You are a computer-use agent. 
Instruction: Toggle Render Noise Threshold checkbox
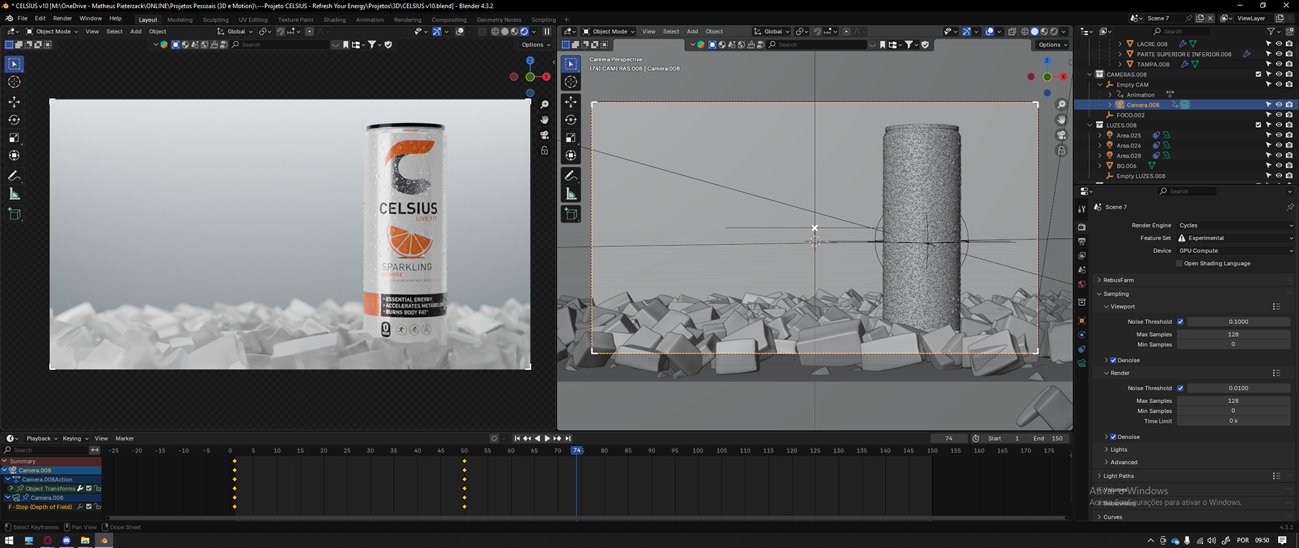[1181, 388]
